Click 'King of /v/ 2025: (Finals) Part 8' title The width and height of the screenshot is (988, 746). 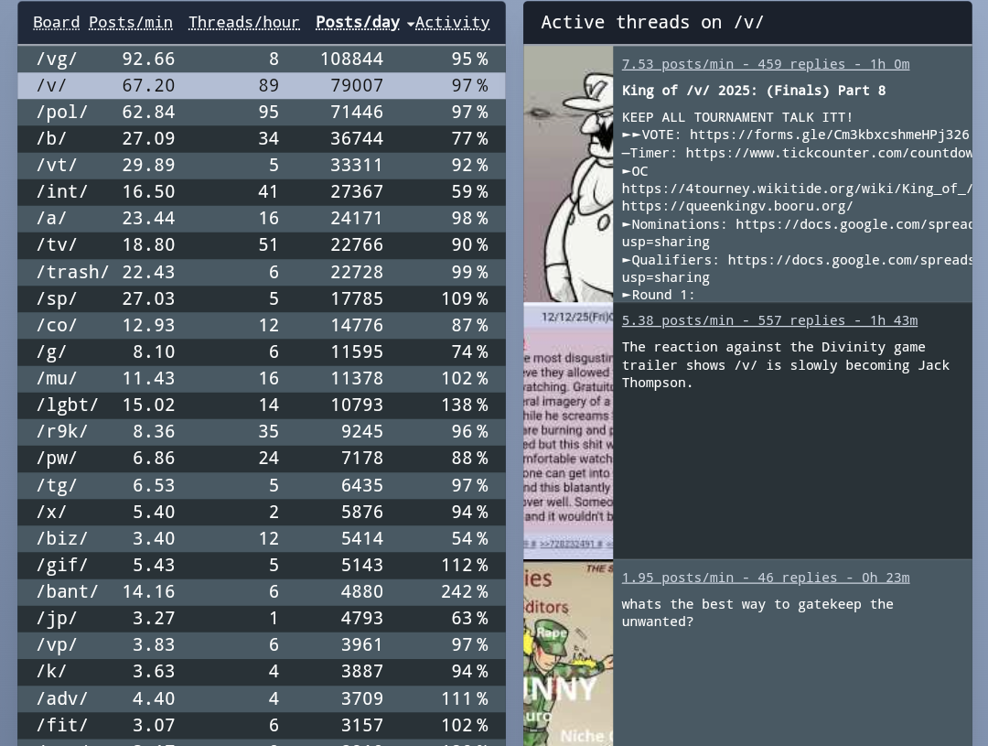(754, 91)
